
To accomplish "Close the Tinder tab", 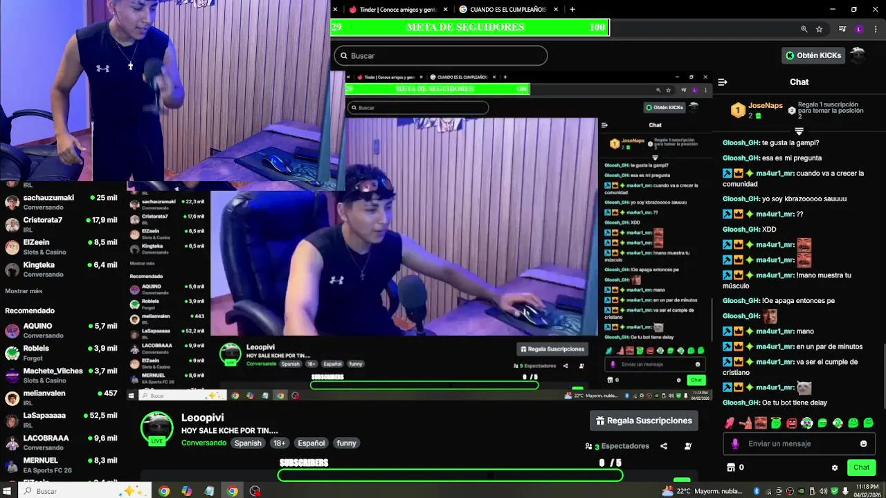I will tap(446, 10).
